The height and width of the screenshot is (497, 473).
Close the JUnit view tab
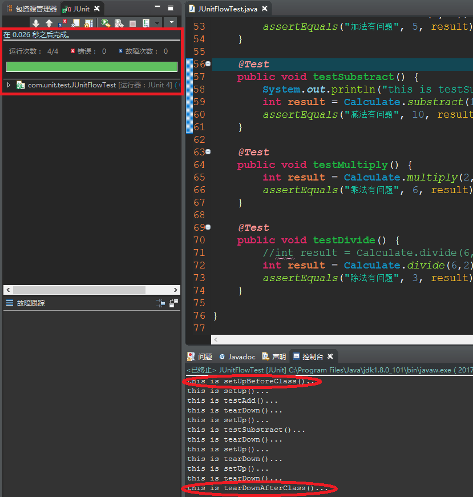pos(97,9)
